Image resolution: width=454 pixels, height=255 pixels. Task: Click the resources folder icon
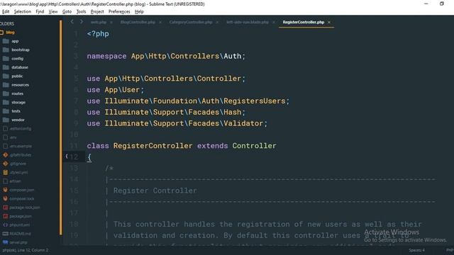[x=6, y=85]
